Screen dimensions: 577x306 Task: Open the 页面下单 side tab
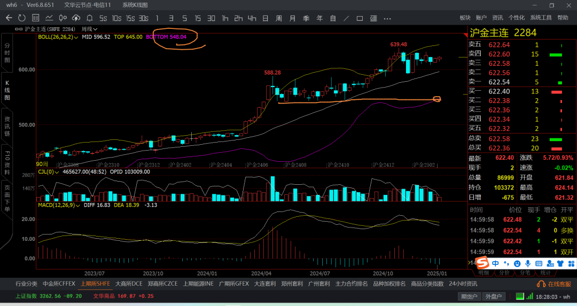point(7,198)
